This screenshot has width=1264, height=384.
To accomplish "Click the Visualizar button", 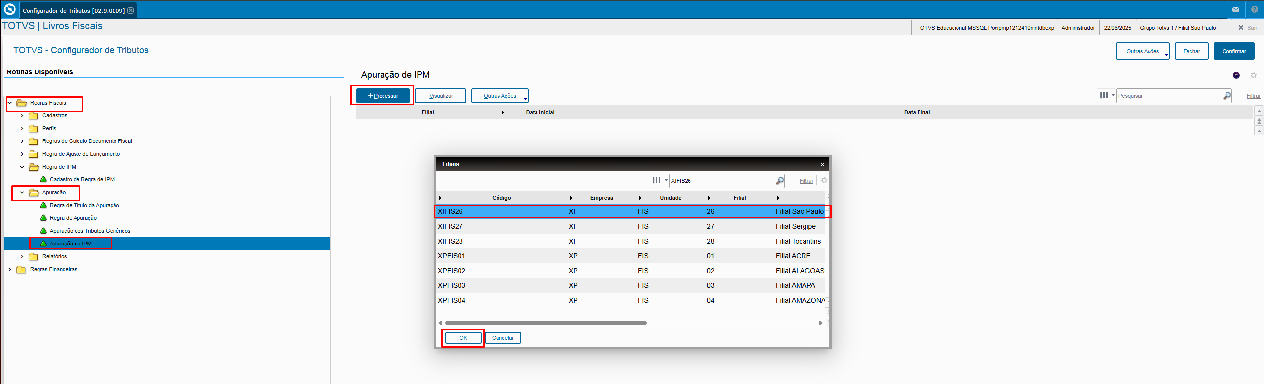I will [441, 96].
